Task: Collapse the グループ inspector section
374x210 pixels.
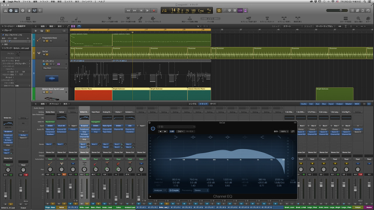Action: [x=2, y=30]
